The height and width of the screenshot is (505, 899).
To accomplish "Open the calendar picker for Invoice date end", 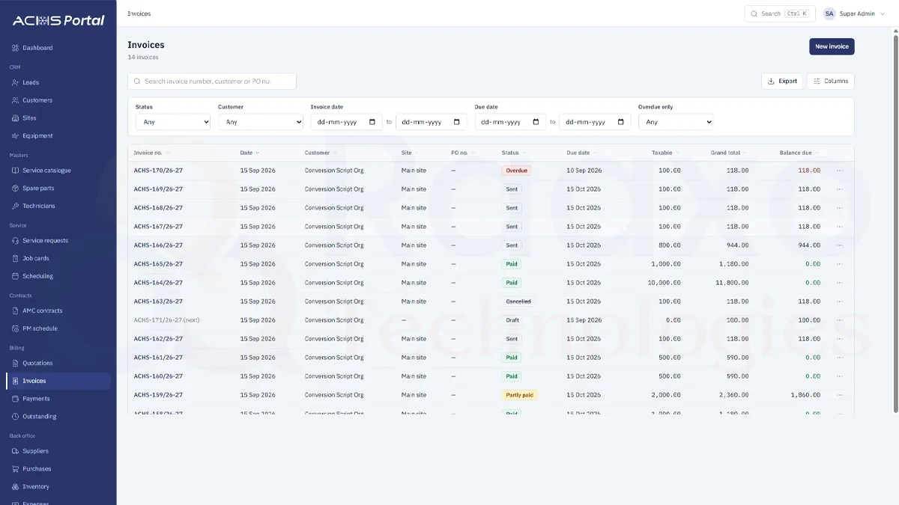I will tap(458, 122).
